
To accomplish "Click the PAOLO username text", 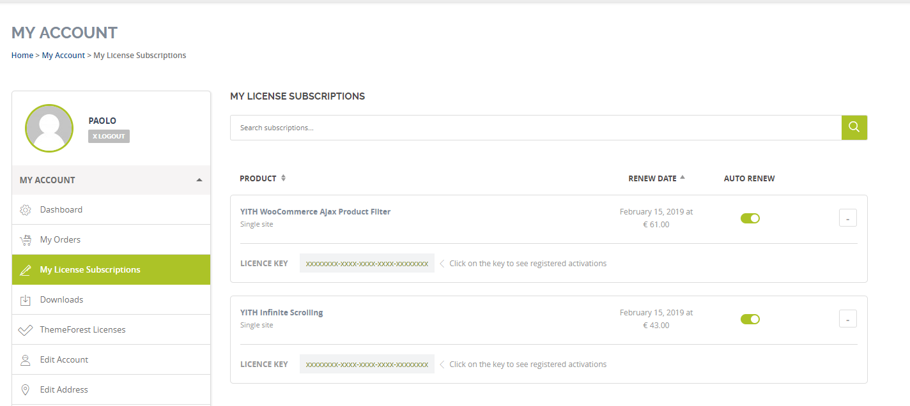I will pyautogui.click(x=102, y=121).
